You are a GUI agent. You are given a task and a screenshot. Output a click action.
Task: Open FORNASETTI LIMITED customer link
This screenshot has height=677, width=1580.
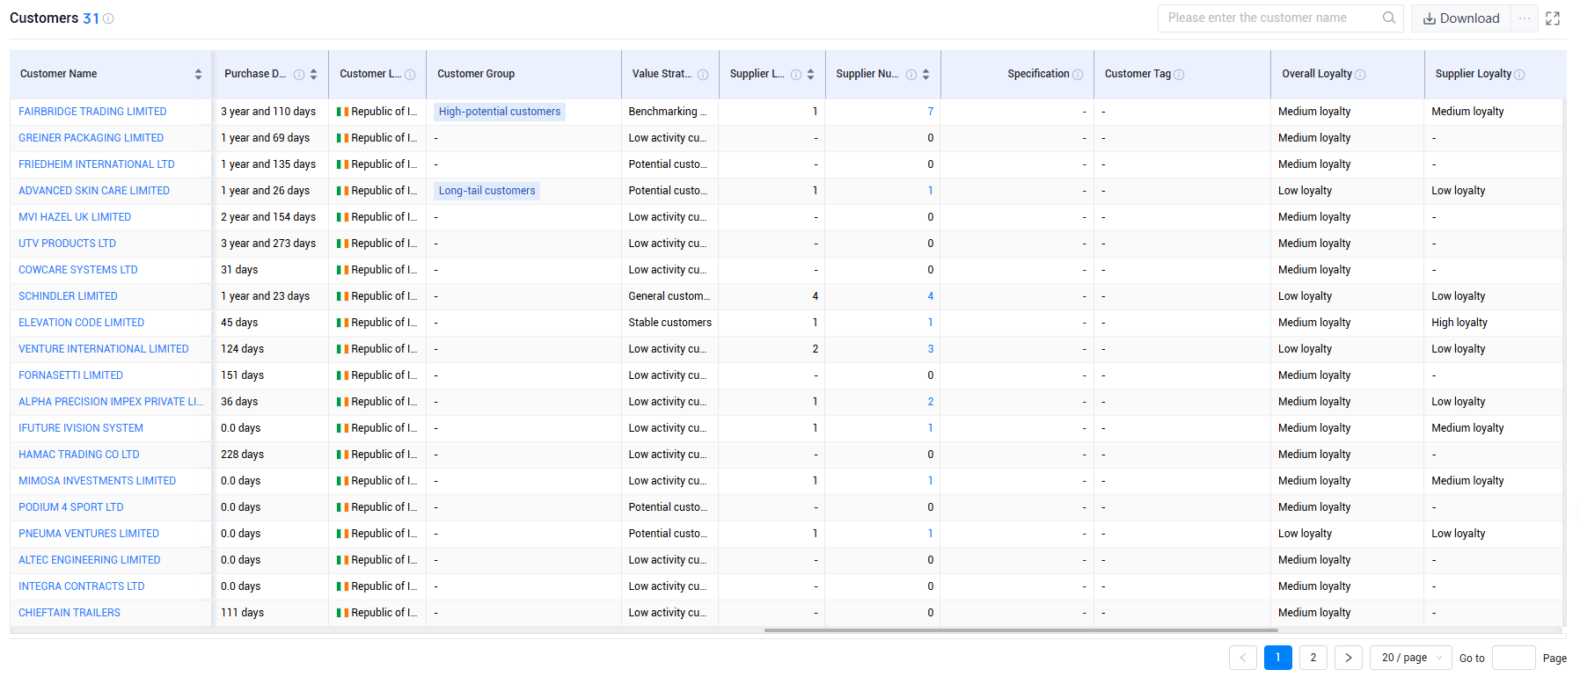tap(71, 375)
